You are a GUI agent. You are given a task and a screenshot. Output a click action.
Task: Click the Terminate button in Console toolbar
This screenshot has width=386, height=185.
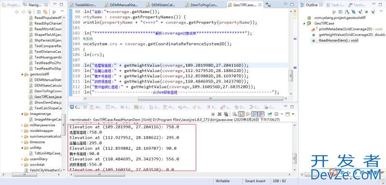(213, 114)
